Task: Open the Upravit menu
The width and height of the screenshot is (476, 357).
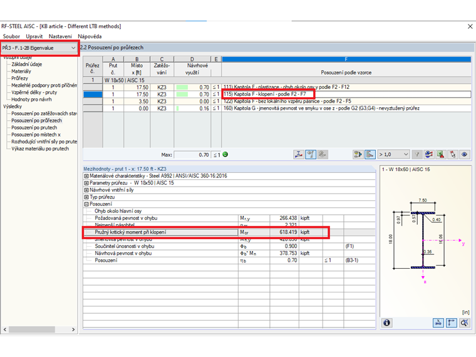Action: pos(34,36)
